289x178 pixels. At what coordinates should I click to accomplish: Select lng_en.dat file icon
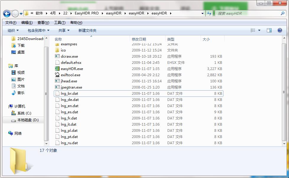(x=57, y=106)
